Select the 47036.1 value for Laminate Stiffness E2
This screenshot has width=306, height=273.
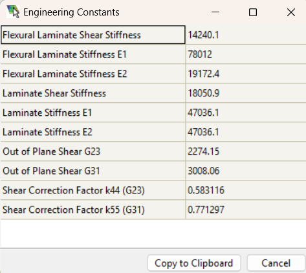click(x=203, y=132)
